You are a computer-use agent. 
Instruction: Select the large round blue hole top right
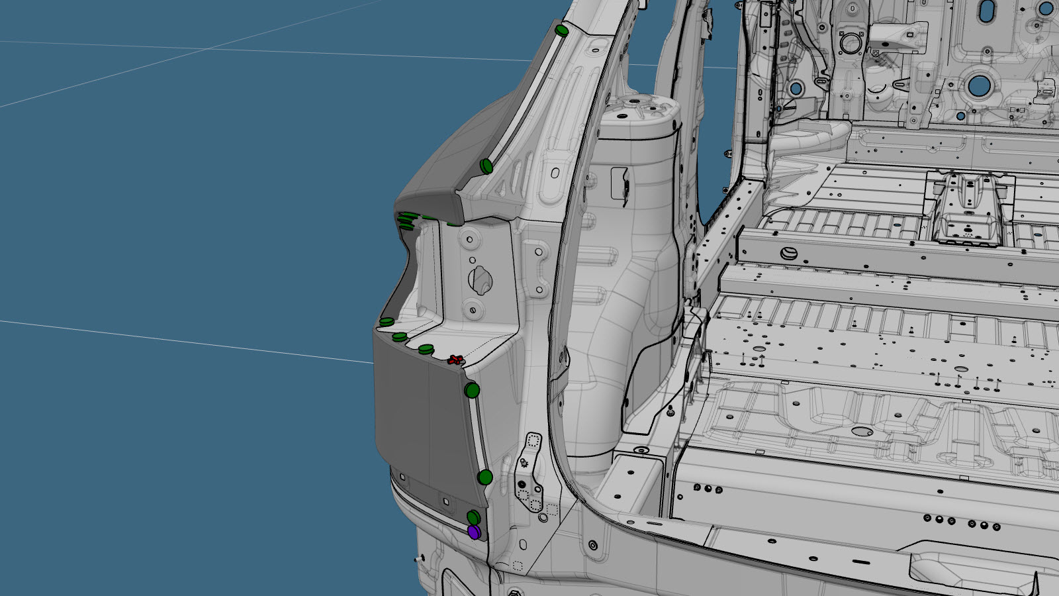pos(978,85)
